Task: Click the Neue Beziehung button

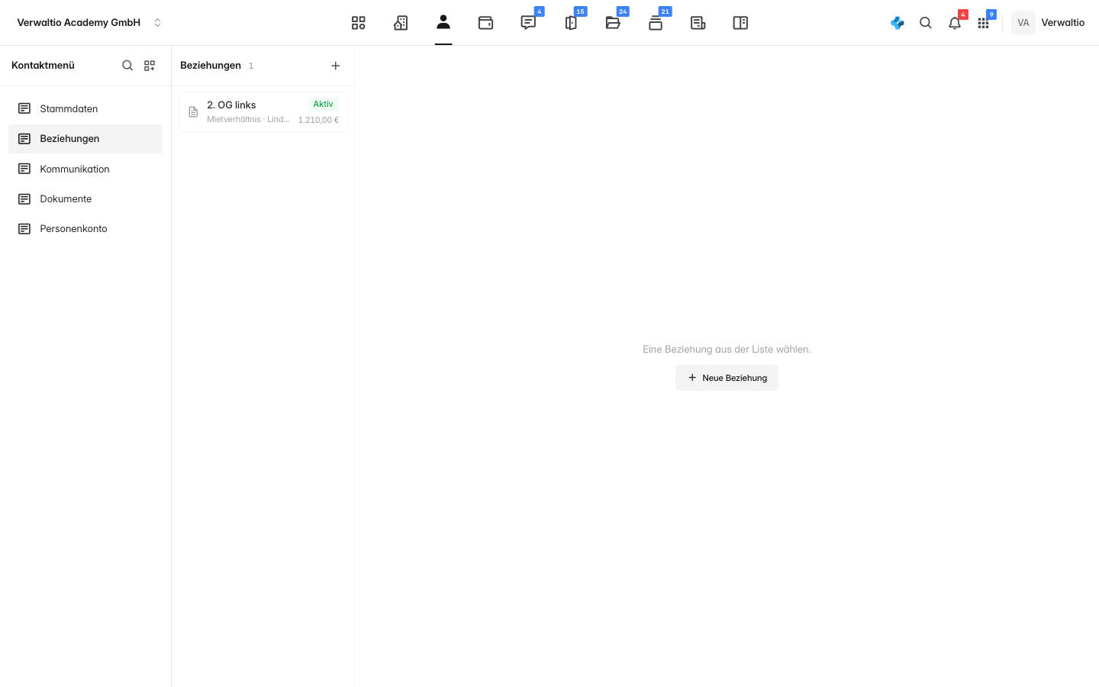Action: click(727, 378)
